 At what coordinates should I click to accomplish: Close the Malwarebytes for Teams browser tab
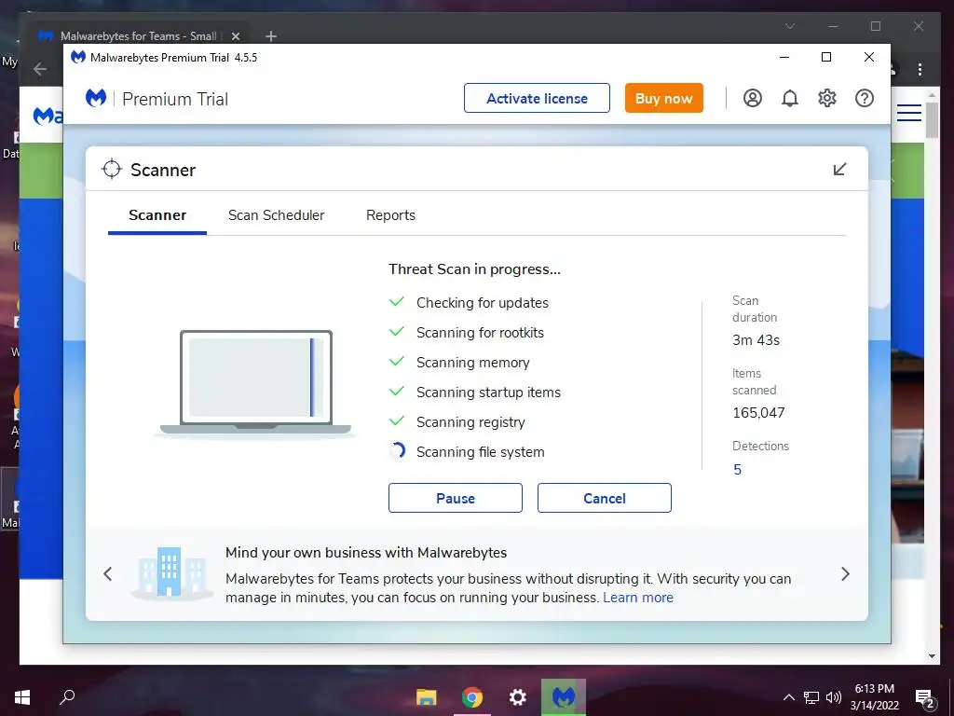[236, 36]
